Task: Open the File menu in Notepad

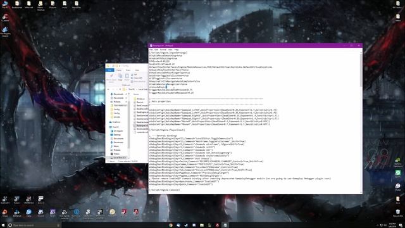Action: coord(151,49)
